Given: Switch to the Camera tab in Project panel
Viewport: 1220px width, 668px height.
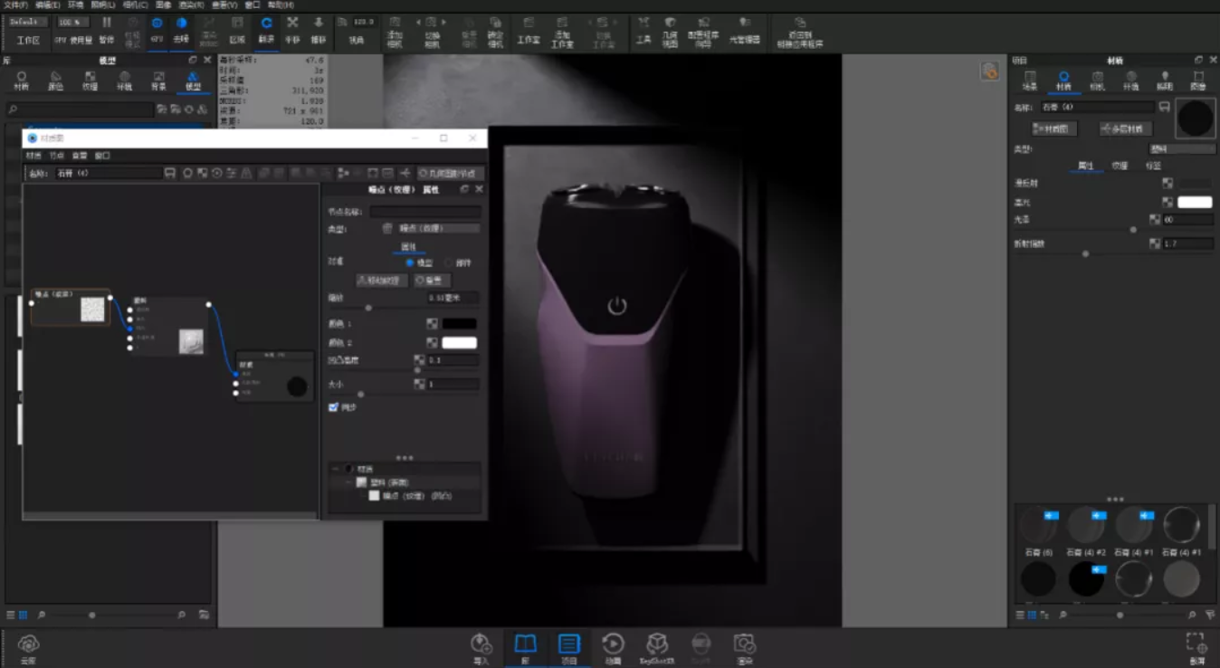Looking at the screenshot, I should point(1097,80).
